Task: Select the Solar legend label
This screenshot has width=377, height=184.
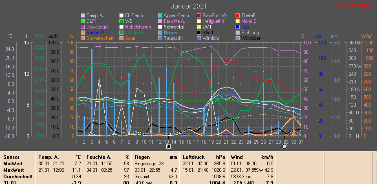Action: (x=130, y=38)
